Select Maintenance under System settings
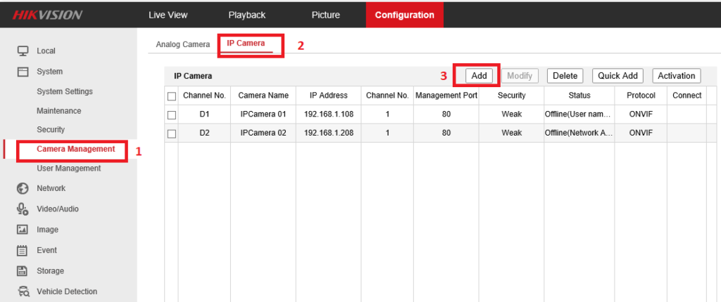 coord(58,111)
